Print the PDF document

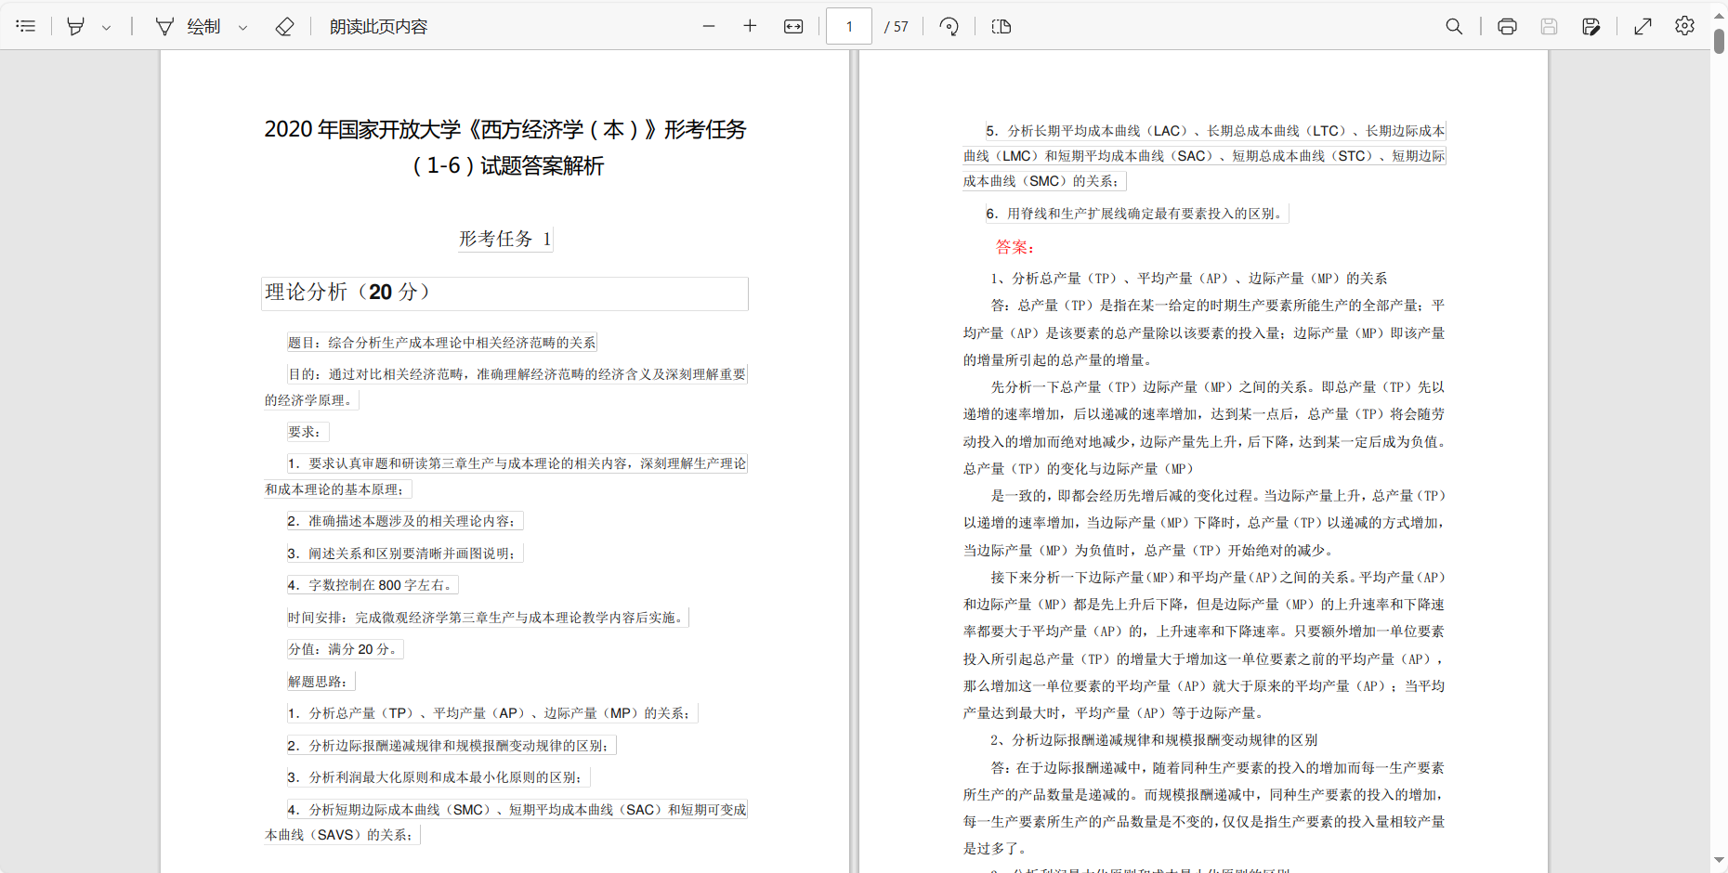(x=1507, y=26)
